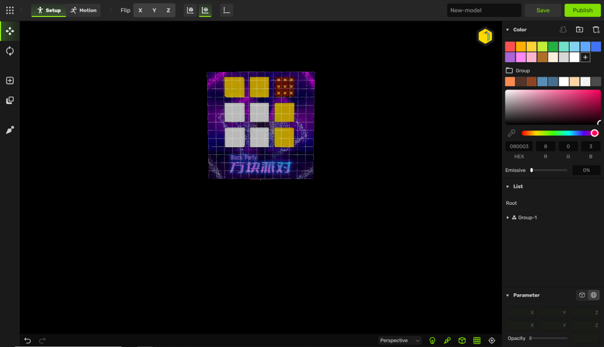Open the apps grid menu

[10, 10]
